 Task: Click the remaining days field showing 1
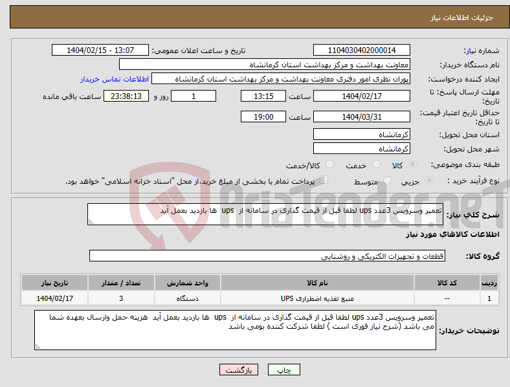[x=194, y=96]
